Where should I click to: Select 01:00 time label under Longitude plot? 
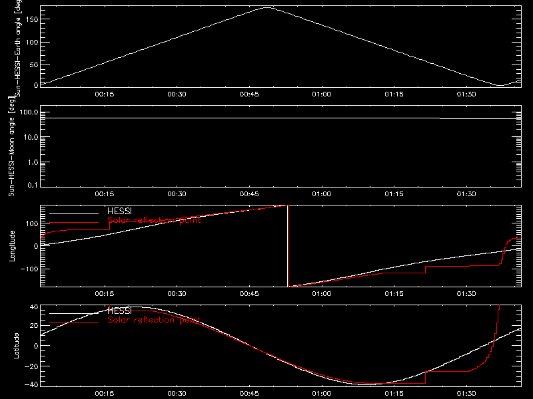pos(322,294)
